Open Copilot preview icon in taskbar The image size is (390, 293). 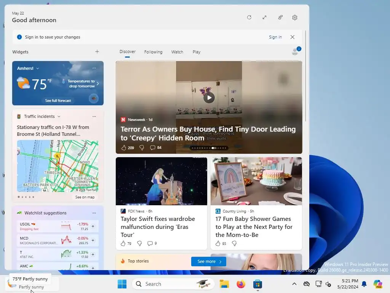click(x=377, y=284)
